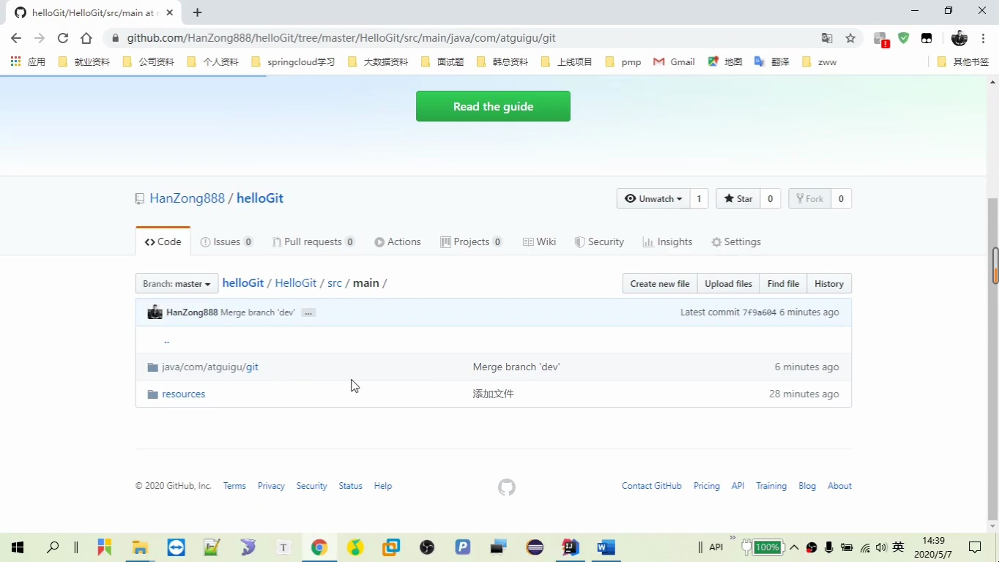Click the GitHub Octocat footer logo
This screenshot has height=562, width=999.
click(x=507, y=487)
